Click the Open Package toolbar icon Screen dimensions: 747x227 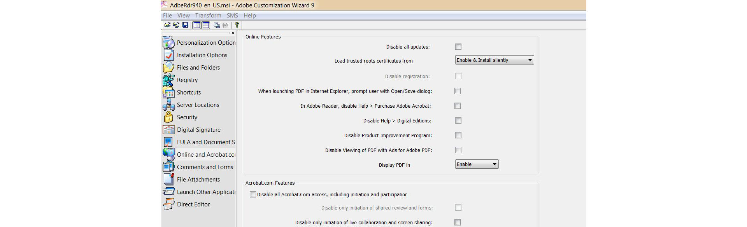(167, 25)
